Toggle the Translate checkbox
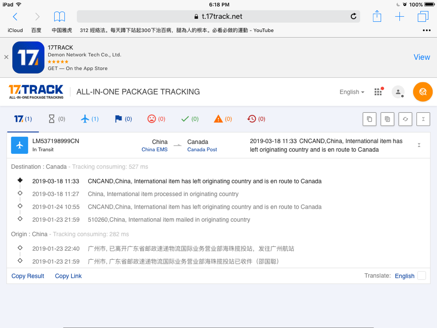 (421, 276)
